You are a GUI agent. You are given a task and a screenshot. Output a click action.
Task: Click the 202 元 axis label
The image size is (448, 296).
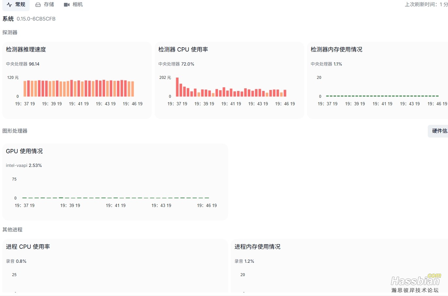tap(165, 78)
